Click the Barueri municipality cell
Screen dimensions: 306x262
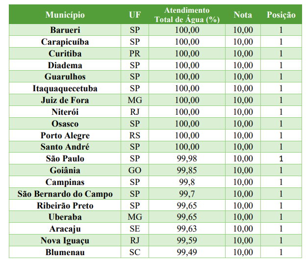click(65, 30)
